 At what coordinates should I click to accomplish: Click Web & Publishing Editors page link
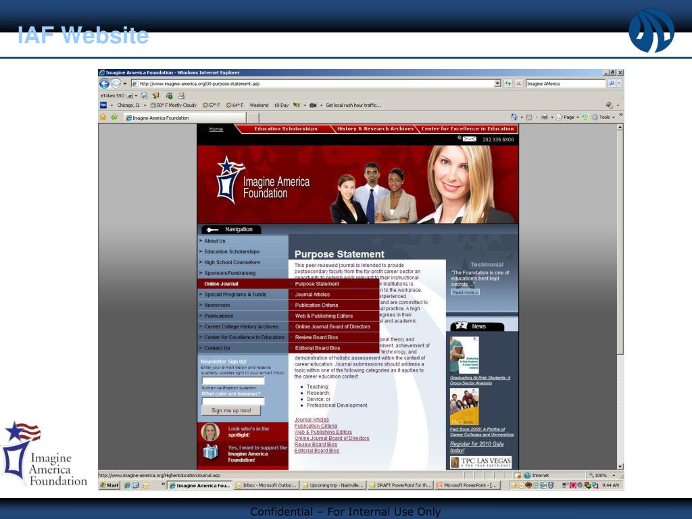323,432
